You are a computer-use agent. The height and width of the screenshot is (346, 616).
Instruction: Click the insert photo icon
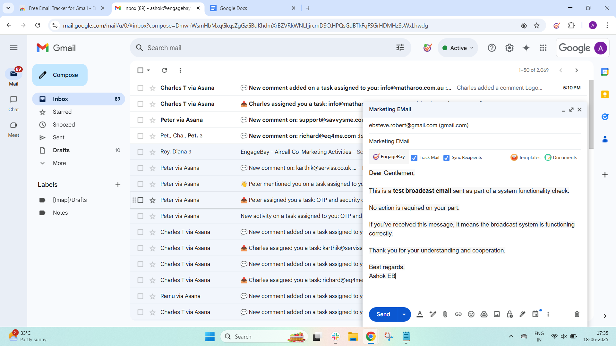[x=497, y=314]
